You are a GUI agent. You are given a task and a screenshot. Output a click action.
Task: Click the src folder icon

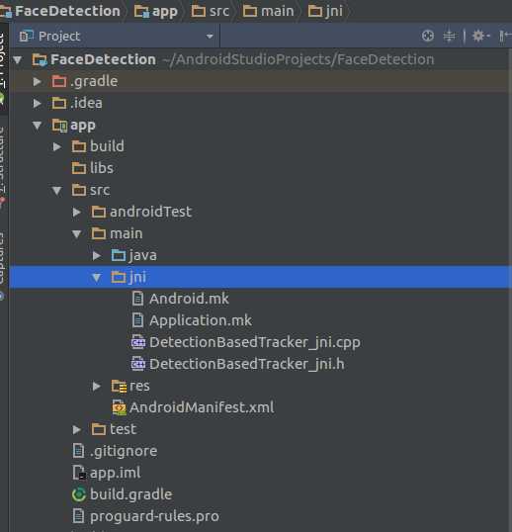(x=79, y=190)
